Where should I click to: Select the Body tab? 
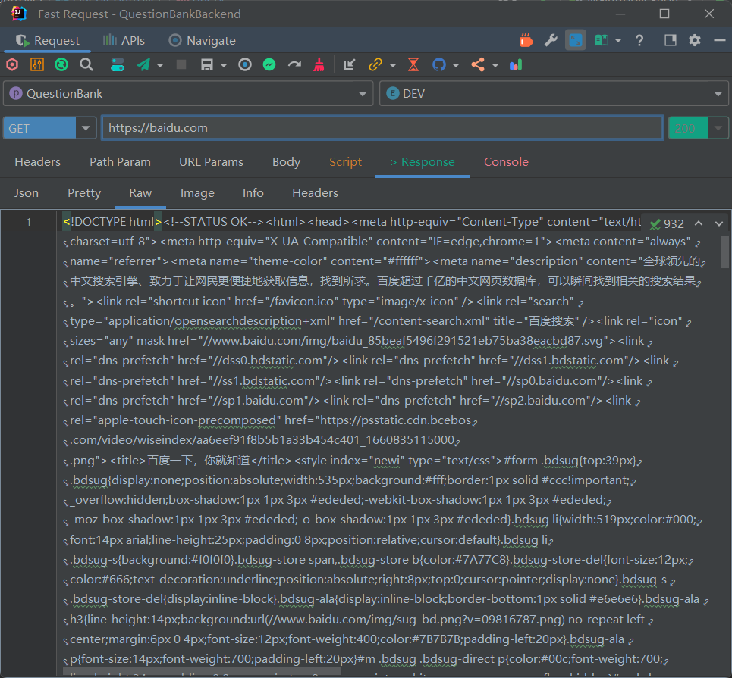[286, 162]
